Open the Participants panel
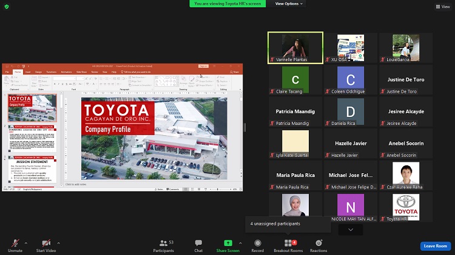Screen dimensions: 455x255 163,246
